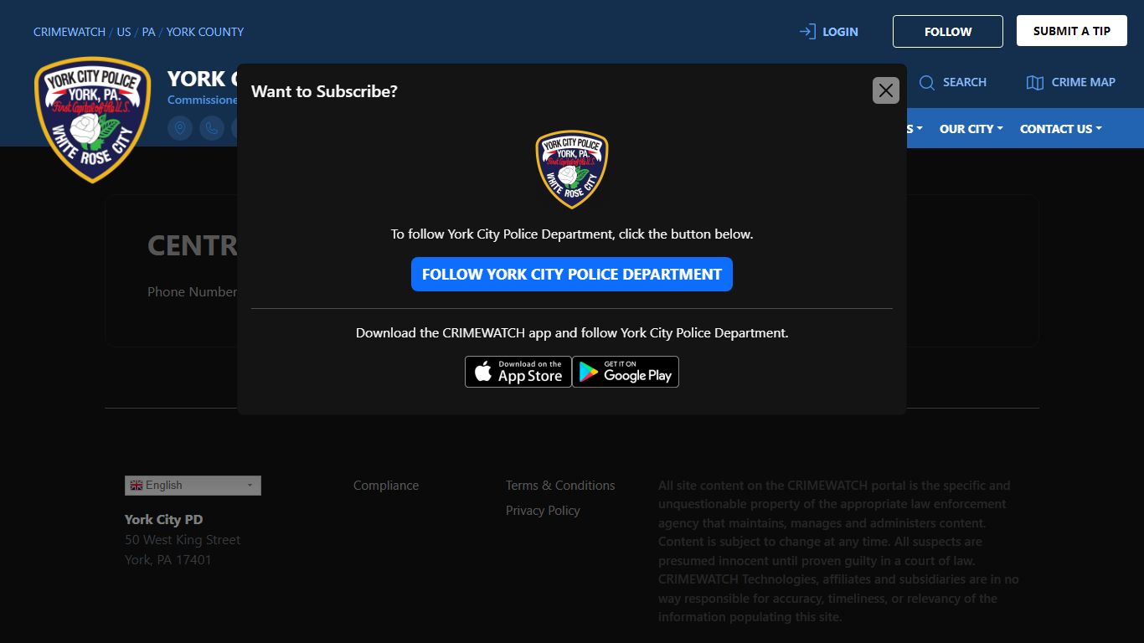Screen dimensions: 1144x643
Task: Go to YORK COUNTY breadcrumb link
Action: [205, 32]
